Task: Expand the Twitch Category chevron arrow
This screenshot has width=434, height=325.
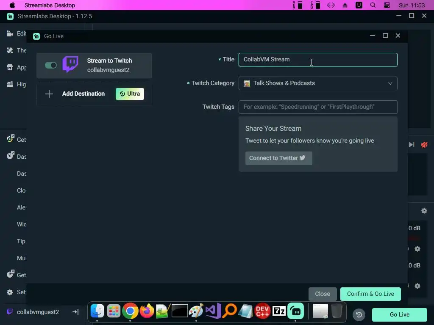Action: (x=390, y=83)
